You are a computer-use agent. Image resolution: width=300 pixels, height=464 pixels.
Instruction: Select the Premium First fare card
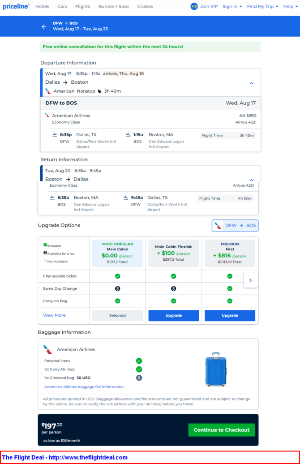230,253
